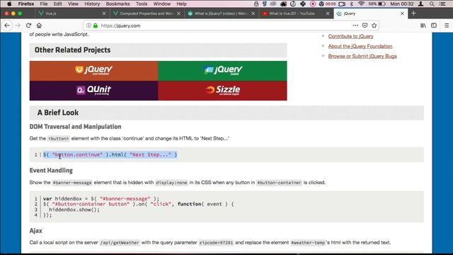This screenshot has height=255, width=453.
Task: Toggle the sidebar view icon
Action: point(434,25)
